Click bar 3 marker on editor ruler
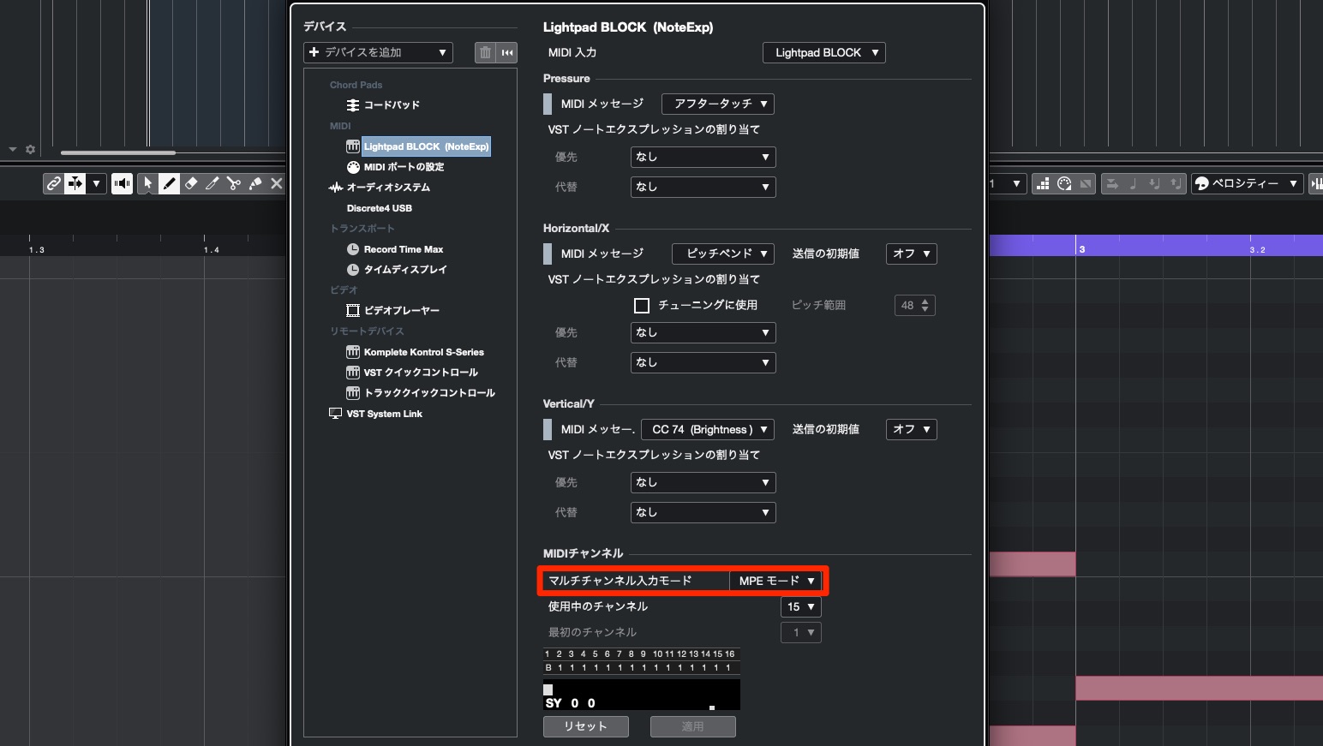Screen dimensions: 1323x746 coord(1081,248)
